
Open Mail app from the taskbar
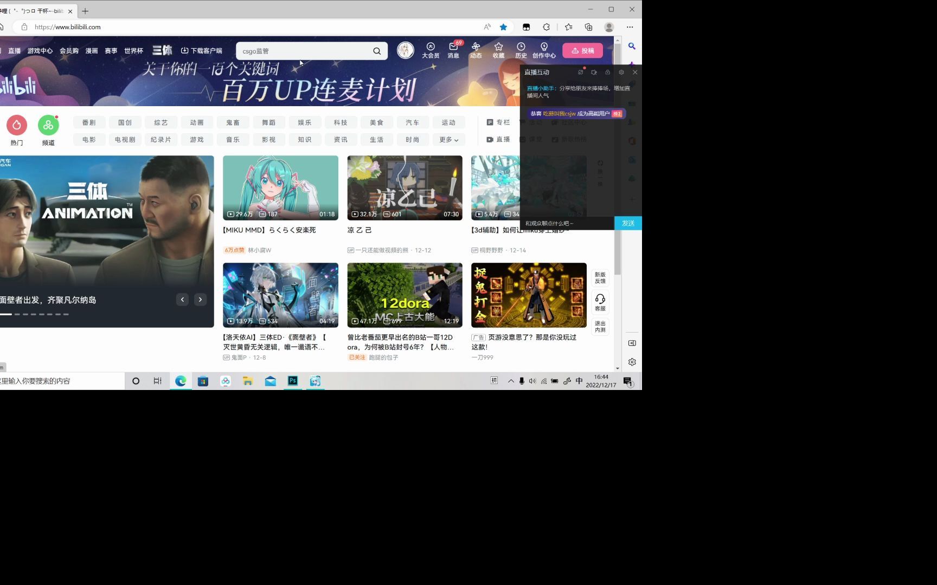coord(270,381)
